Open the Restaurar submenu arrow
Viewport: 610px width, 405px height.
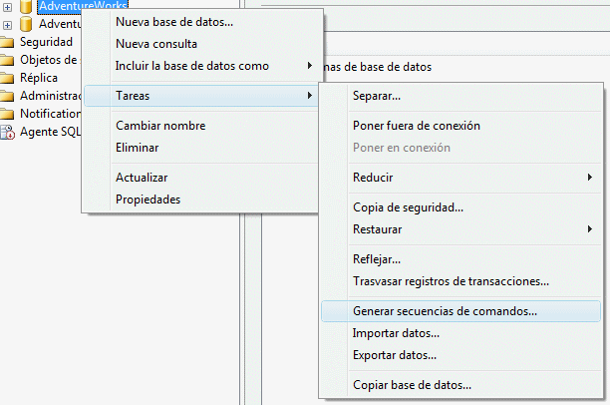(590, 229)
